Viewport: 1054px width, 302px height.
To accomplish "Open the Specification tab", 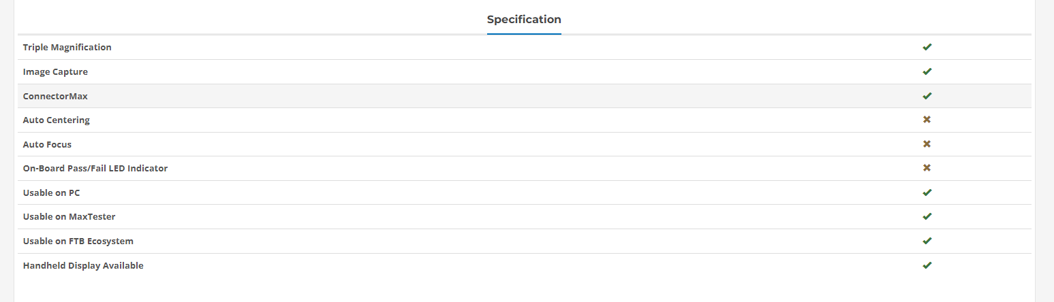I will [524, 19].
